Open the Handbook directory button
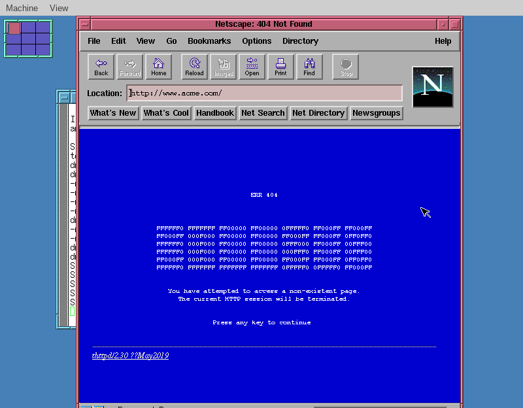The width and height of the screenshot is (523, 408). 215,113
